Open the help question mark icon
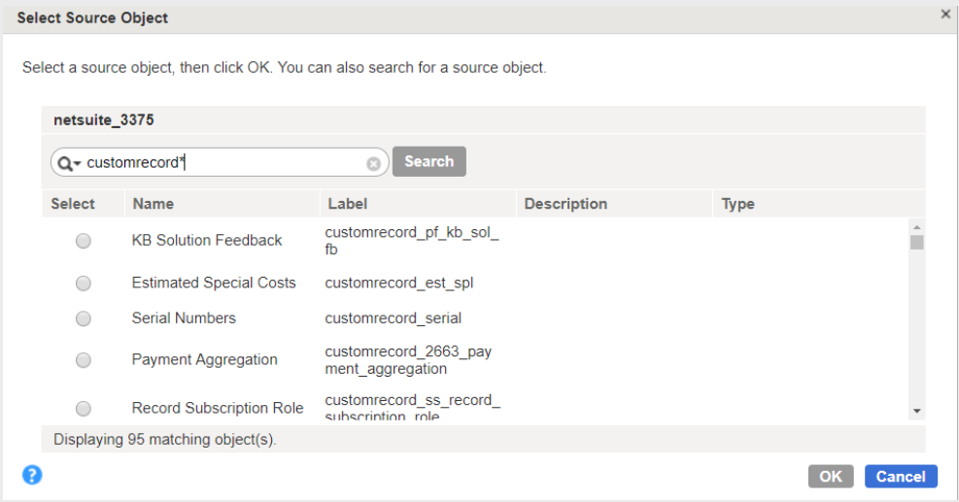Screen dimensions: 959x502 click(x=32, y=475)
